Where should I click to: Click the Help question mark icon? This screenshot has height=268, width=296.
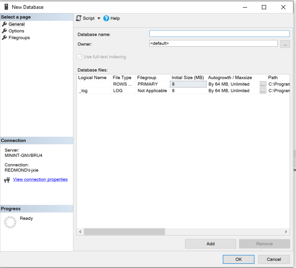point(106,19)
